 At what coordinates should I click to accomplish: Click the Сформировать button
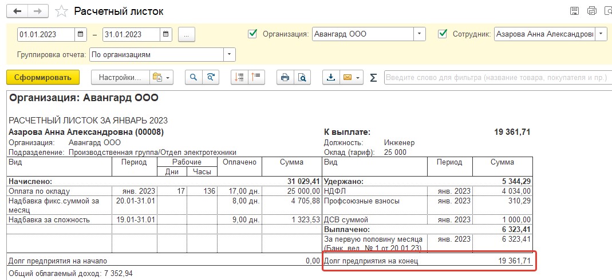(x=43, y=77)
